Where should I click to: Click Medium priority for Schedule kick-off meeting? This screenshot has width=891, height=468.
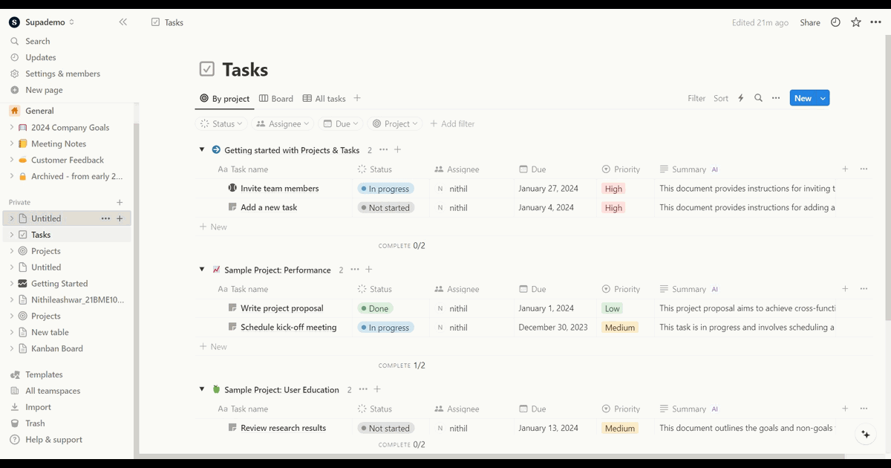(x=620, y=328)
